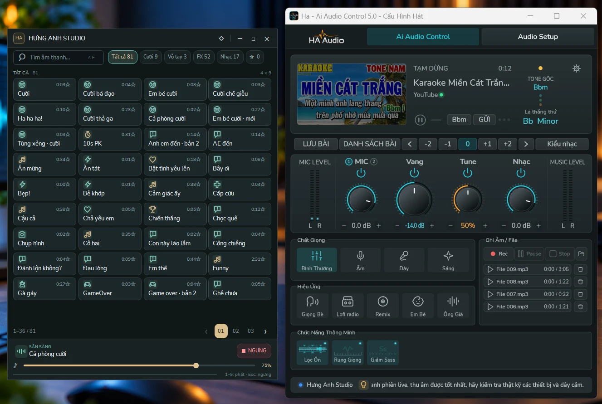Open the Kiểu nhạc dropdown
Screen dimensions: 602x404
point(562,144)
